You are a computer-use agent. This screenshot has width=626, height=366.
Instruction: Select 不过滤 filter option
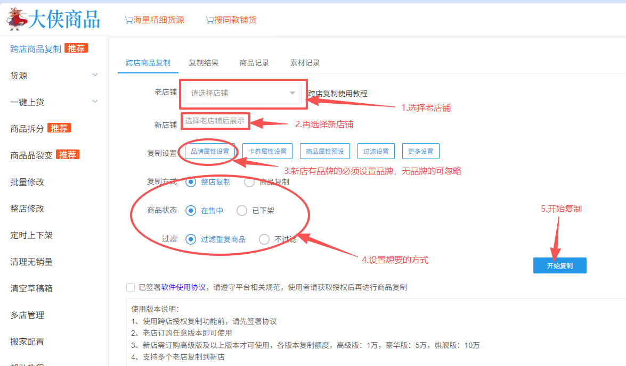pyautogui.click(x=264, y=239)
